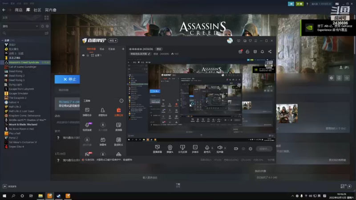This screenshot has width=356, height=200.
Task: Open the mode pill next to app logo
Action: (x=113, y=40)
